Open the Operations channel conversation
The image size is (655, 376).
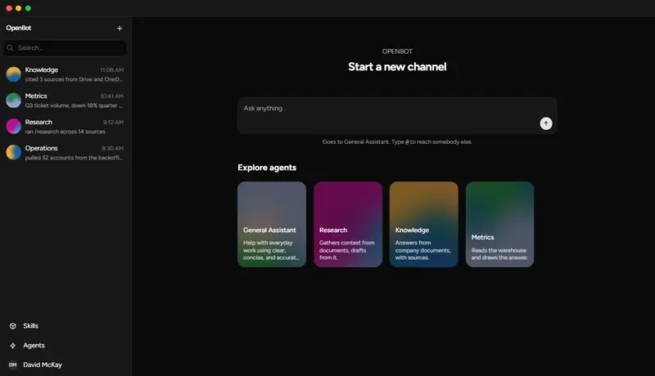pyautogui.click(x=65, y=153)
